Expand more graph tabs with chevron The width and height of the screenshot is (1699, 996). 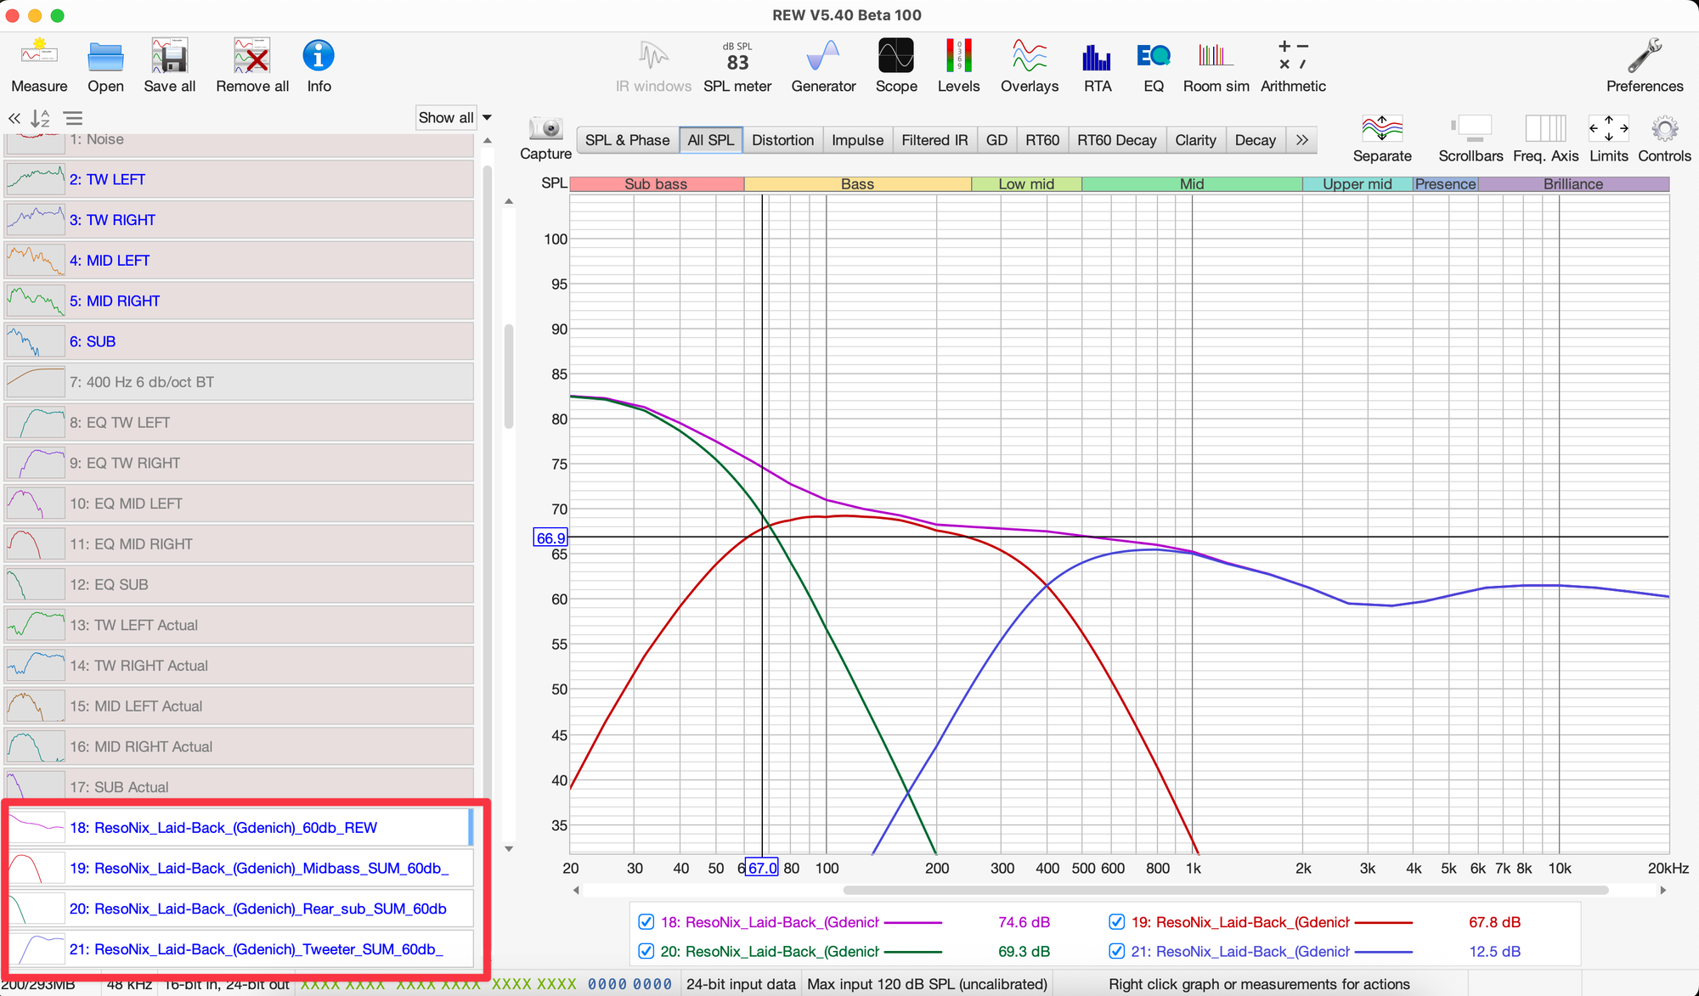(1301, 140)
